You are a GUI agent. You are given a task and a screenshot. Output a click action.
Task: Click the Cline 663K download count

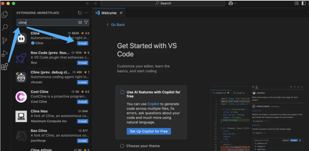(74, 33)
